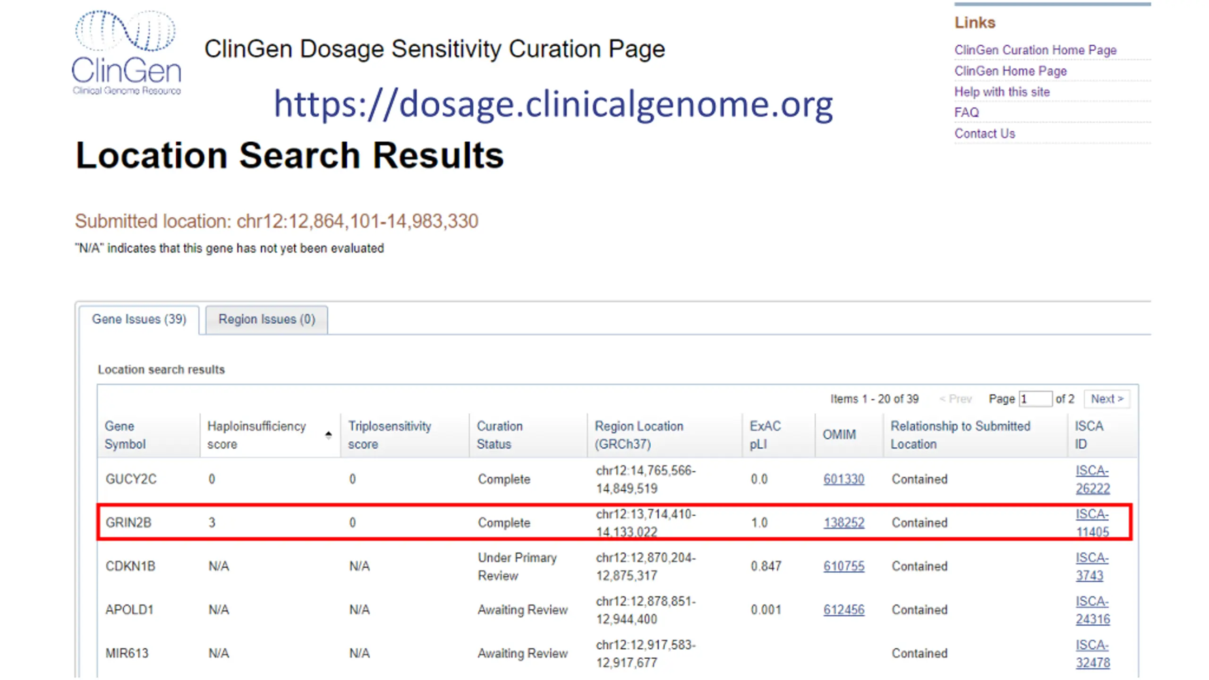Open OMIM link 138252 for GRIN2B
1209x680 pixels.
click(843, 523)
